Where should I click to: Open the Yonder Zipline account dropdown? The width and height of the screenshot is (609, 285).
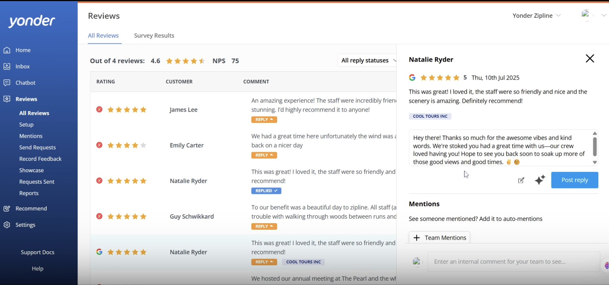pos(536,15)
